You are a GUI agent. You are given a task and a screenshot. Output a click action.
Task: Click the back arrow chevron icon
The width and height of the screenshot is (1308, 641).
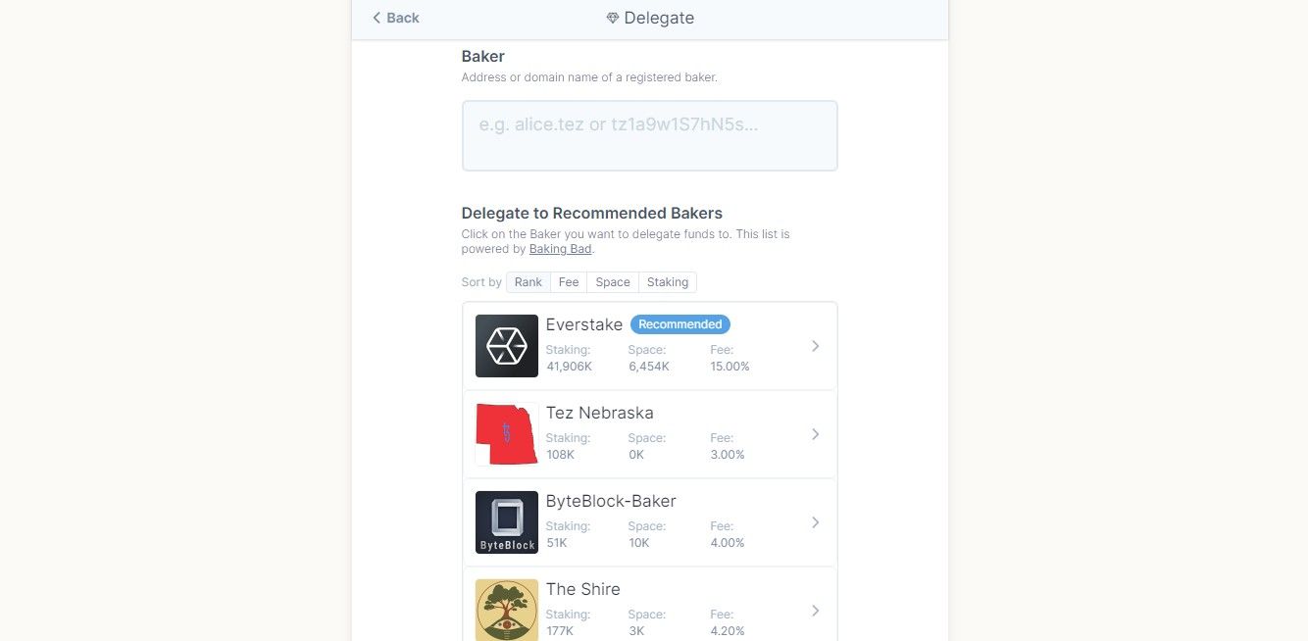pos(377,18)
